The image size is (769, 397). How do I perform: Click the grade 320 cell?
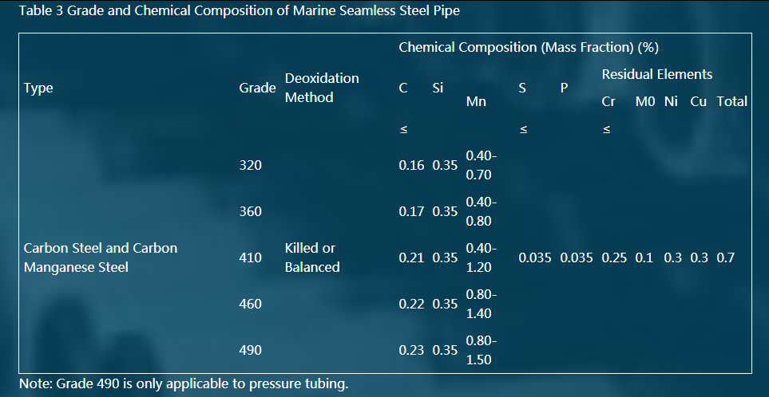tap(251, 166)
